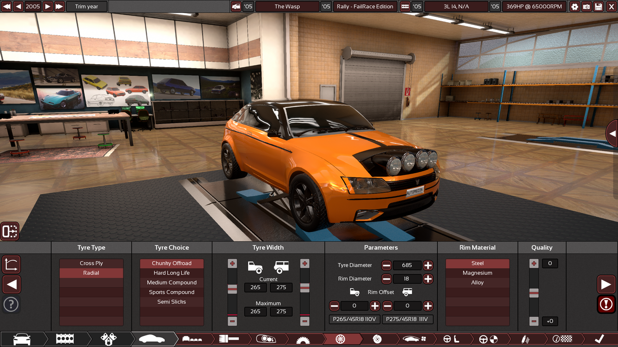Click the P275/45R18 111V tyre code

pos(408,319)
